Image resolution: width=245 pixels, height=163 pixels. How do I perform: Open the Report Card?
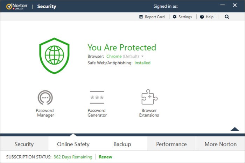pyautogui.click(x=152, y=17)
